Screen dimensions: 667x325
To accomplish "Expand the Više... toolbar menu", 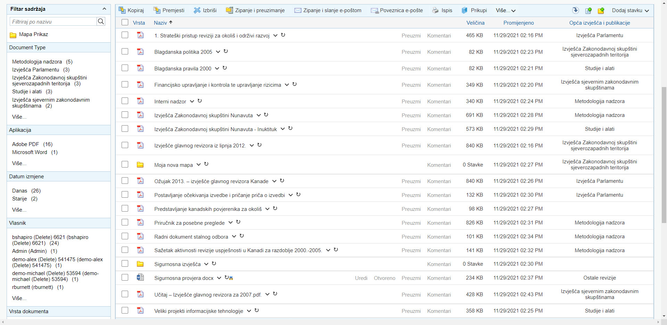I will (x=505, y=10).
